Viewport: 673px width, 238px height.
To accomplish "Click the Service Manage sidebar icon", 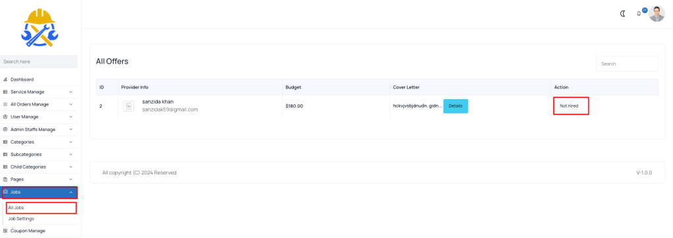I will coord(5,92).
